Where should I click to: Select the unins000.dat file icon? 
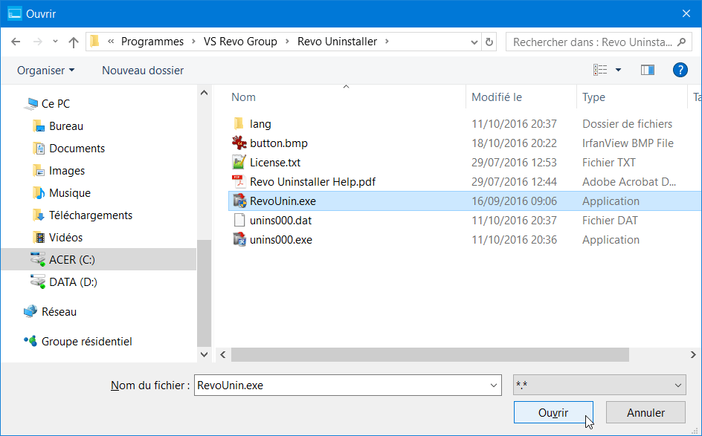[239, 220]
